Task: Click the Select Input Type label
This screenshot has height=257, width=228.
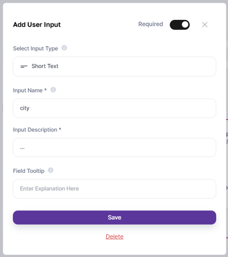Action: [36, 49]
